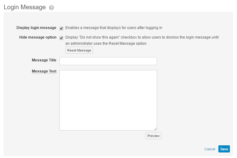Uncheck the Hide message option checkbox
Viewport: 237px width, 158px height.
tap(61, 38)
